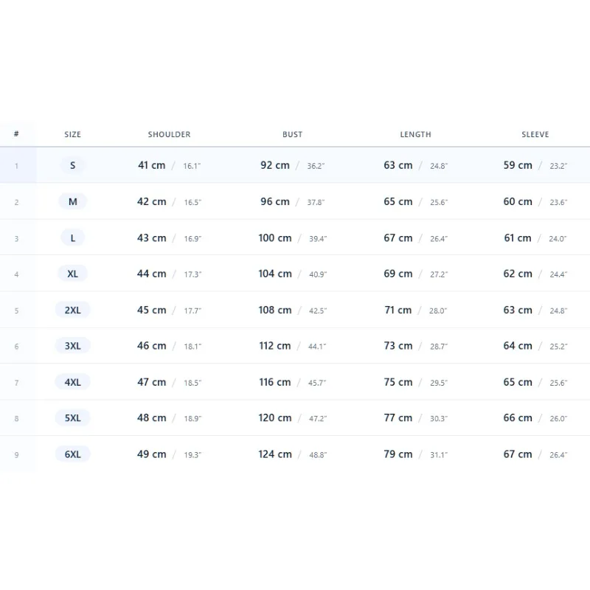Viewport: 590px width, 590px height.
Task: Choose the XL size badge
Action: [72, 274]
